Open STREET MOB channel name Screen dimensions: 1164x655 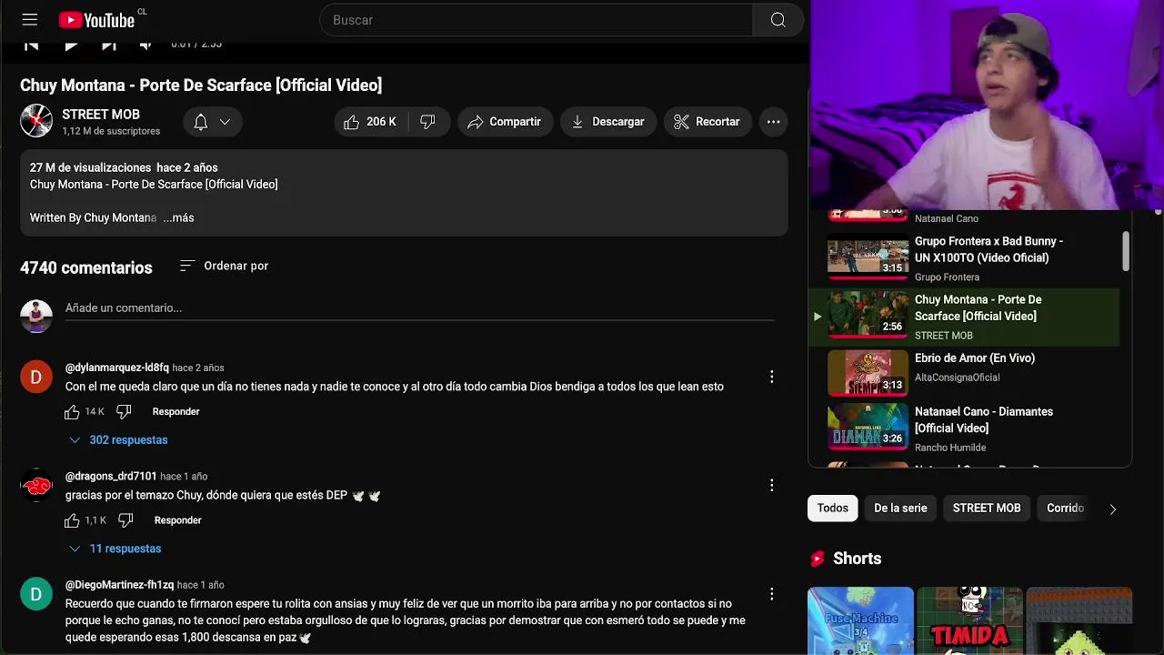[101, 115]
